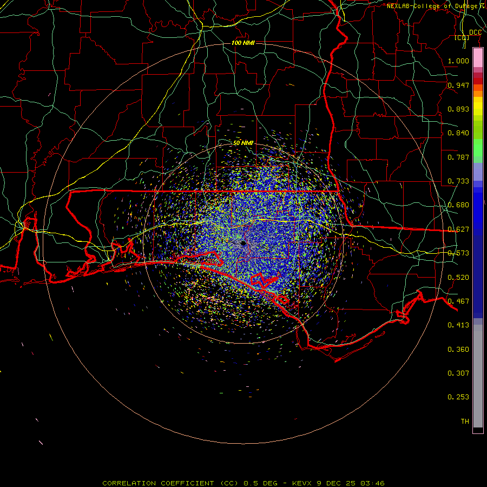Click the 100 NMI range ring label

[x=243, y=43]
